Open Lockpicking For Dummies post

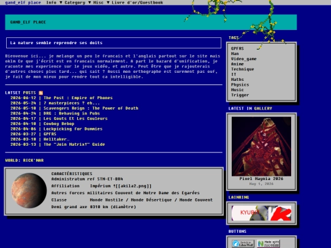(x=73, y=129)
